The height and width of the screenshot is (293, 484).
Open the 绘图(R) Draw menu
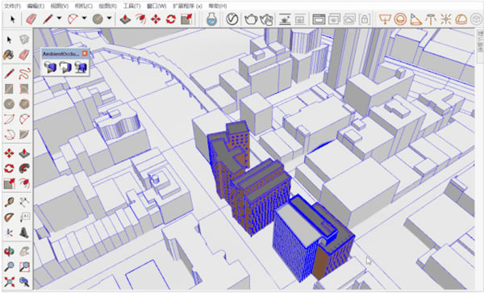pyautogui.click(x=108, y=6)
